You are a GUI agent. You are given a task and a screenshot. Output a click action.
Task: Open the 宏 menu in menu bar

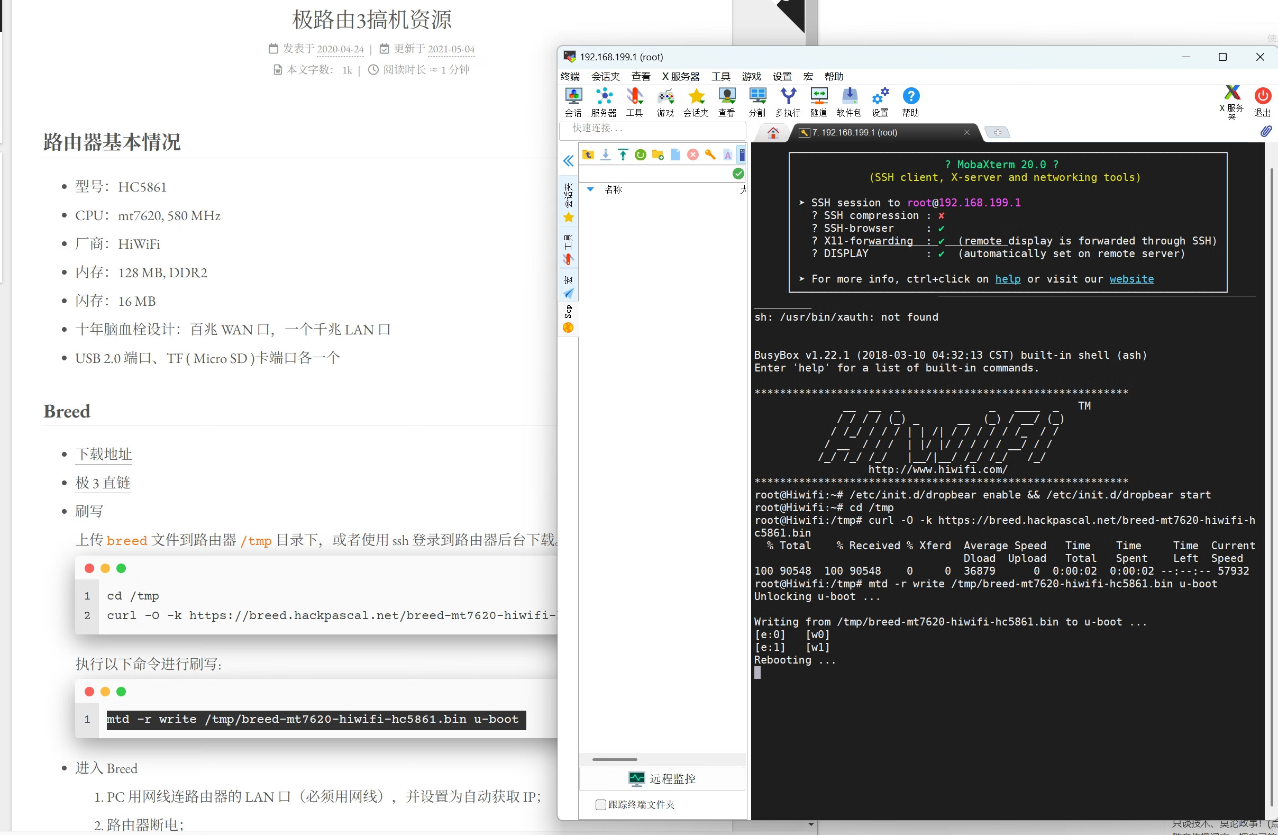coord(808,76)
